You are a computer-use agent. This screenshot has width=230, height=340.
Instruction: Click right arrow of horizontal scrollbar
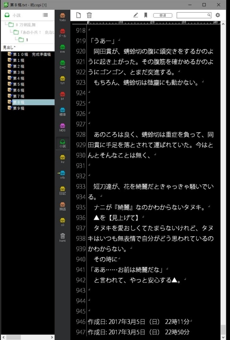[x=52, y=337]
